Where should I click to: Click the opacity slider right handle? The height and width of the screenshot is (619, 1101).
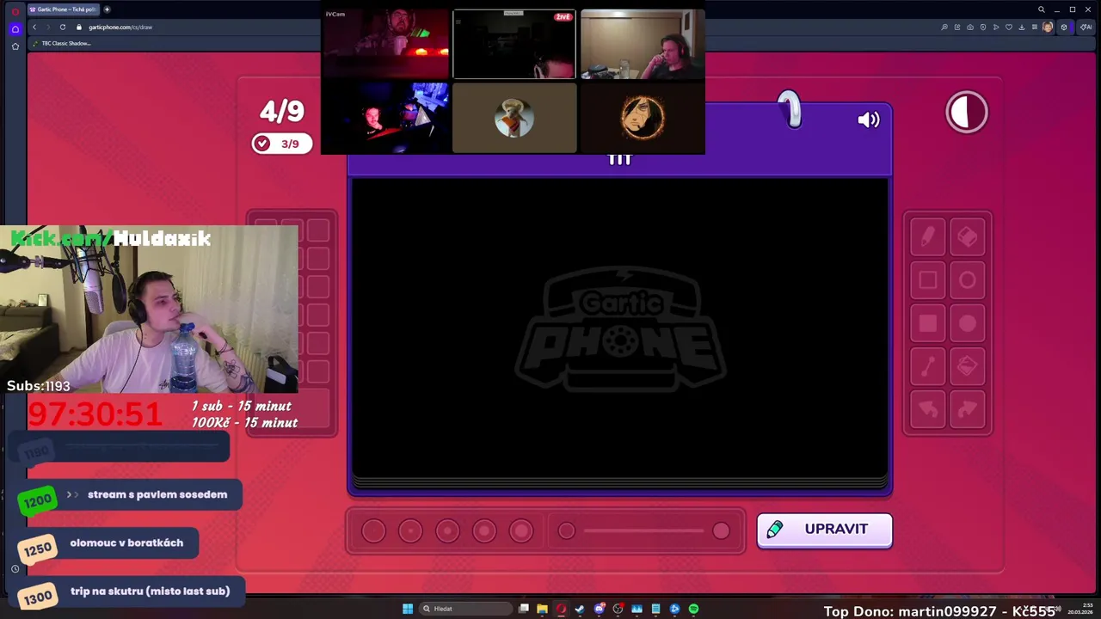click(x=721, y=531)
